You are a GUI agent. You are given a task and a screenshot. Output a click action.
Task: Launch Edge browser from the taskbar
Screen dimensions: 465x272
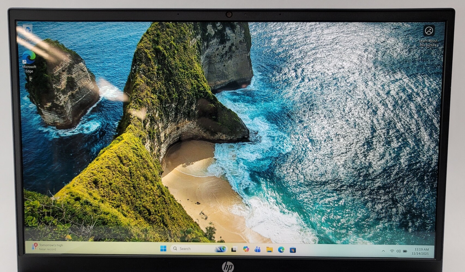point(281,250)
